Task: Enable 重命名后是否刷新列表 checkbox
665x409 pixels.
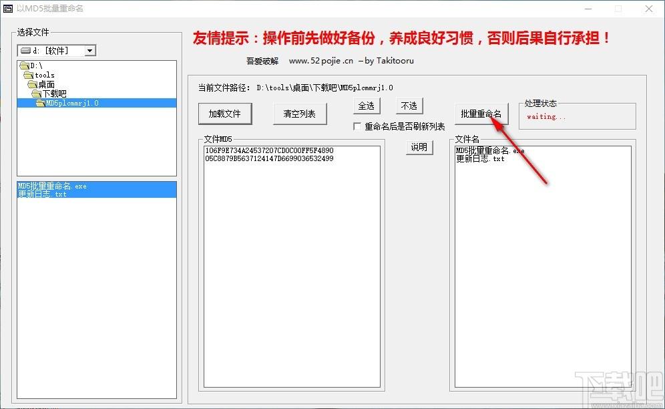Action: click(x=357, y=126)
